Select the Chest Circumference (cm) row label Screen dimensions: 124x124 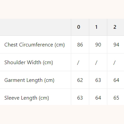[x=34, y=45]
